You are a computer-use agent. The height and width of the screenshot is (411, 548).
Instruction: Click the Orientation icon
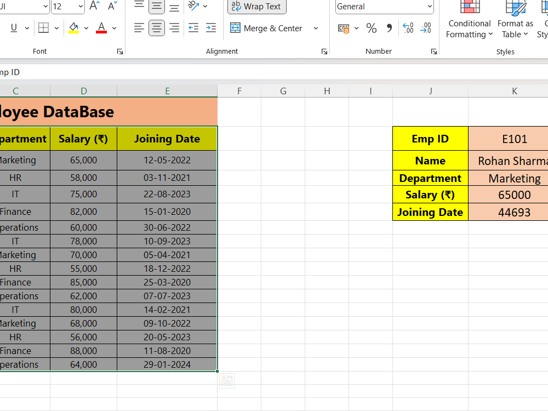193,6
